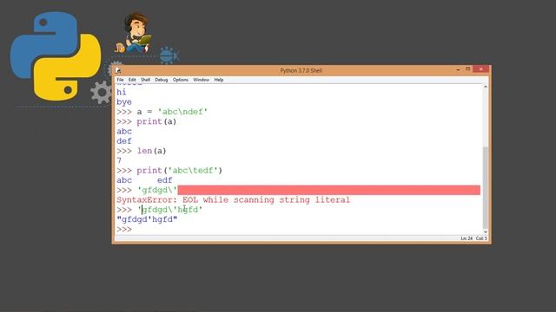This screenshot has height=312, width=556.
Task: Click the scrollbar down arrow
Action: (x=486, y=231)
